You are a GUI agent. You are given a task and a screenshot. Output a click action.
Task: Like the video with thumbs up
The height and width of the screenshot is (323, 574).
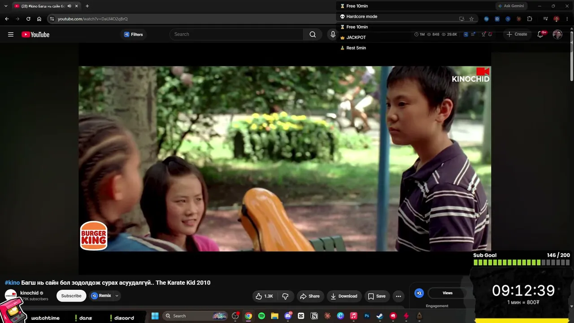click(264, 296)
